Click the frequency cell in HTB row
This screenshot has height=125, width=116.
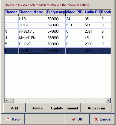pos(56,19)
